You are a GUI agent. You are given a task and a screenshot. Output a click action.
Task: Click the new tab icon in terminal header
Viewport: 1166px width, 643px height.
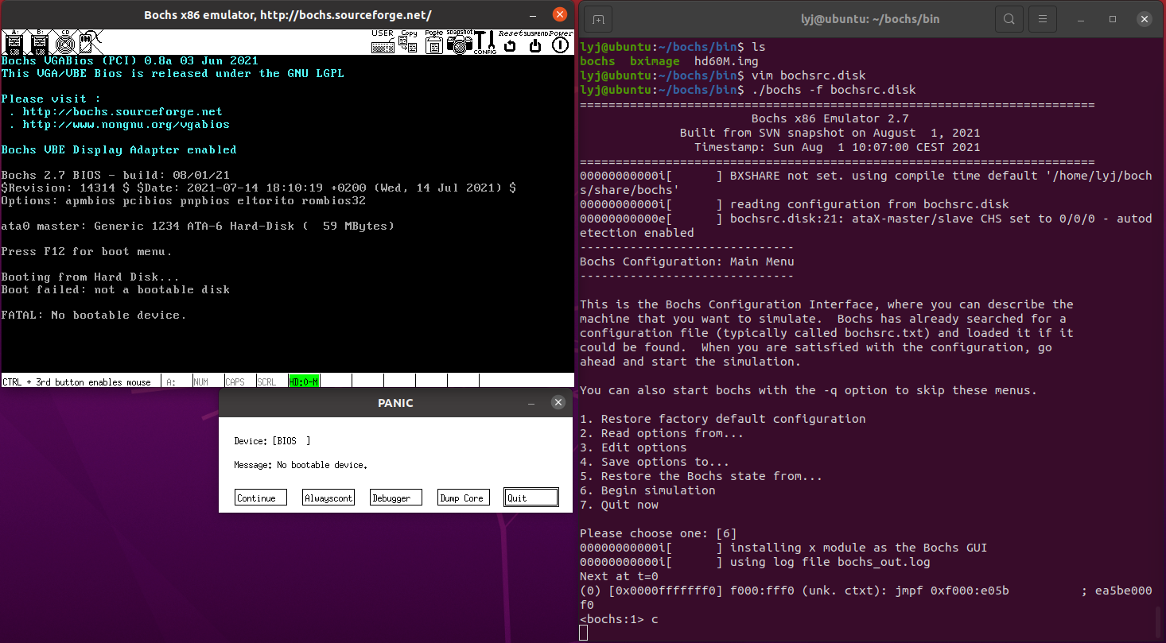[x=600, y=19]
